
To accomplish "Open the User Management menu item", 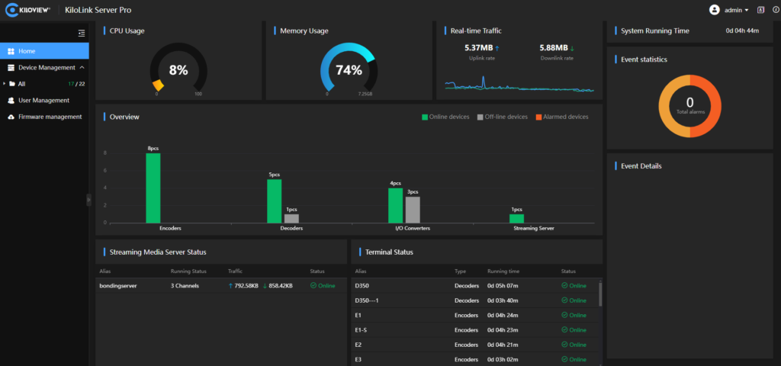I will click(44, 100).
